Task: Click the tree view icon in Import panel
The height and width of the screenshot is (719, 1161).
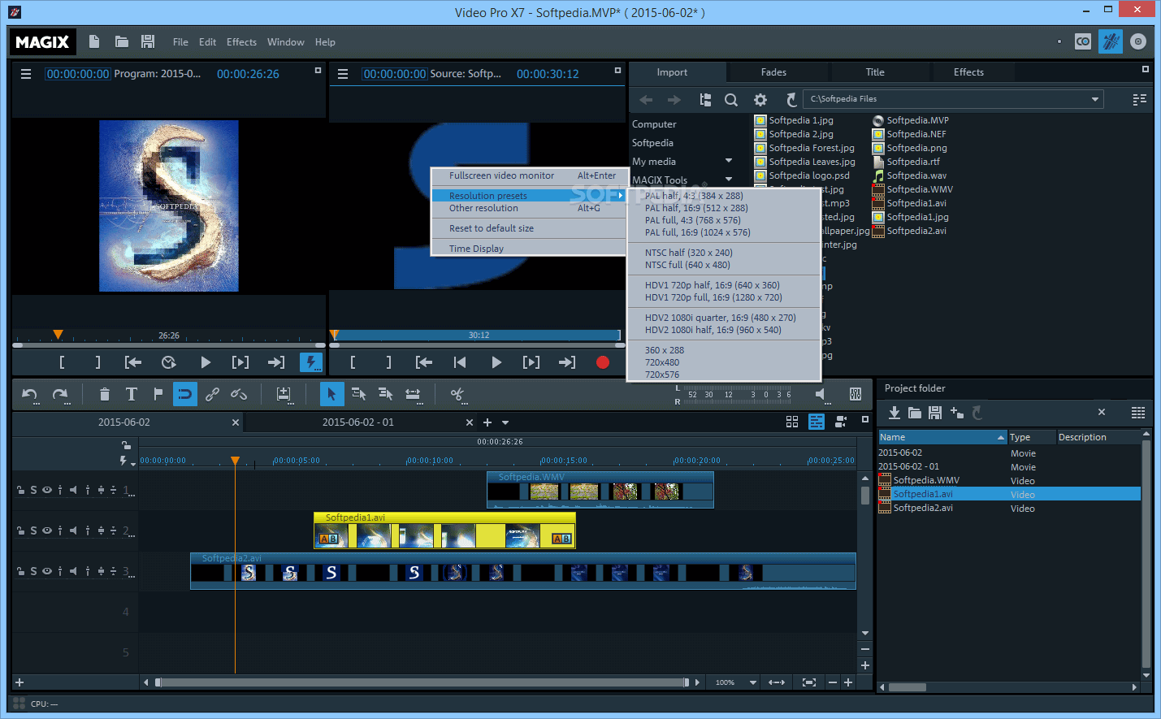Action: point(705,99)
